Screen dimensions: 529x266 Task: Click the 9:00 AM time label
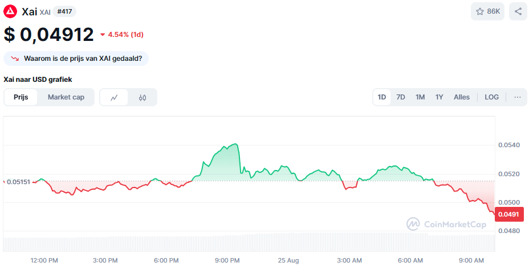click(471, 261)
